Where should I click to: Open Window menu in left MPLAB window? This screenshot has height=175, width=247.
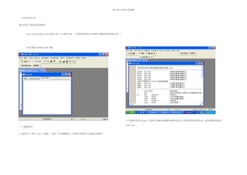click(x=78, y=58)
